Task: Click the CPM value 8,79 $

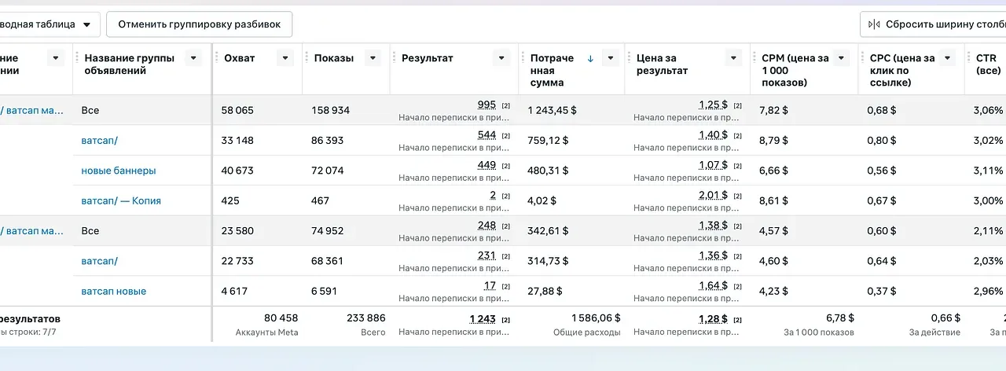Action: point(773,141)
